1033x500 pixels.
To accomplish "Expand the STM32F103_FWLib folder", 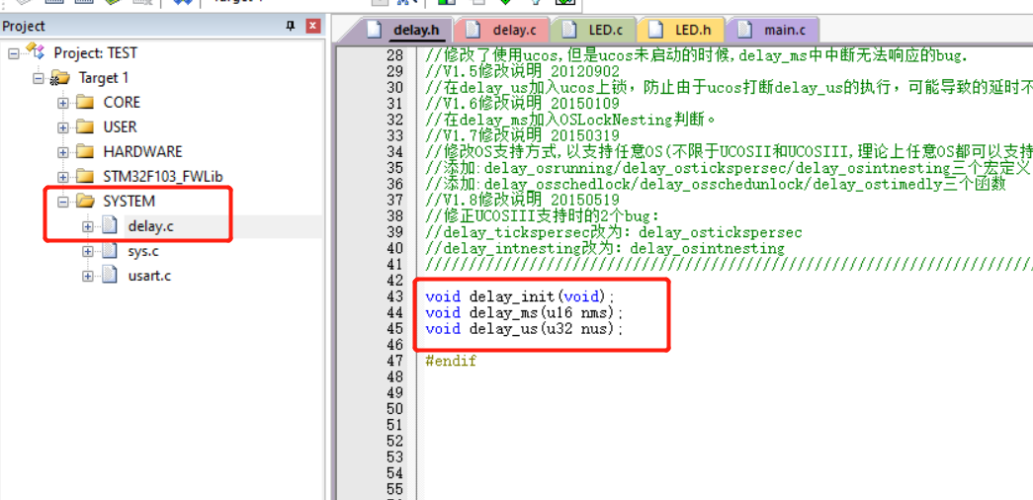I will pyautogui.click(x=63, y=177).
